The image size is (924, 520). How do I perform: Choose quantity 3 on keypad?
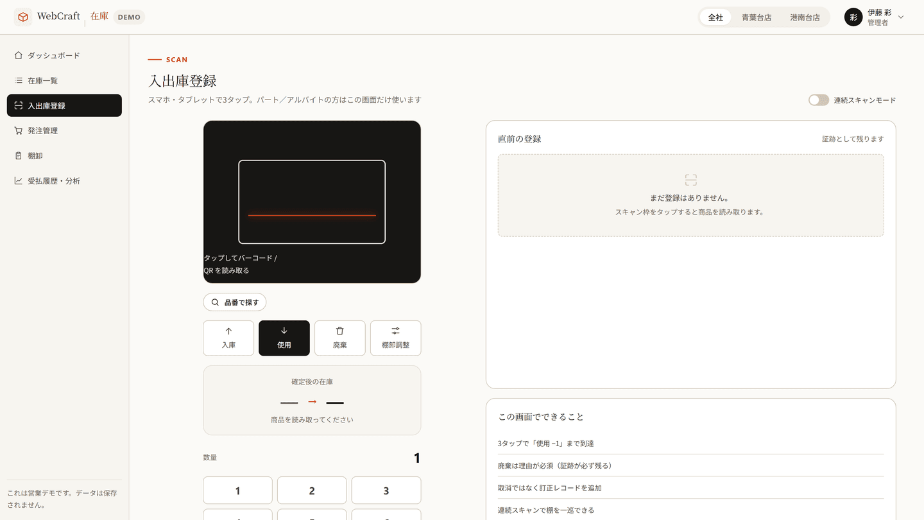pos(386,490)
